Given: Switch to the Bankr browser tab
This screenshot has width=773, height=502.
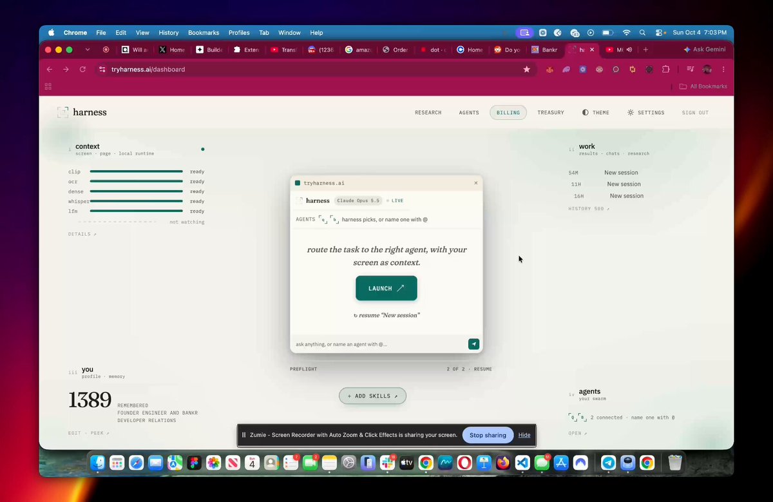Looking at the screenshot, I should click(546, 50).
